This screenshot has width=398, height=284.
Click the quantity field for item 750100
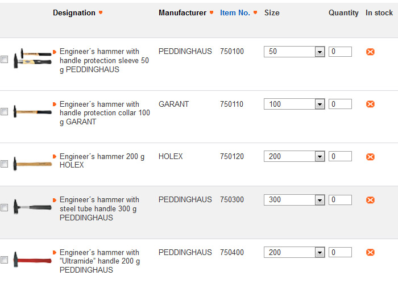pos(341,52)
